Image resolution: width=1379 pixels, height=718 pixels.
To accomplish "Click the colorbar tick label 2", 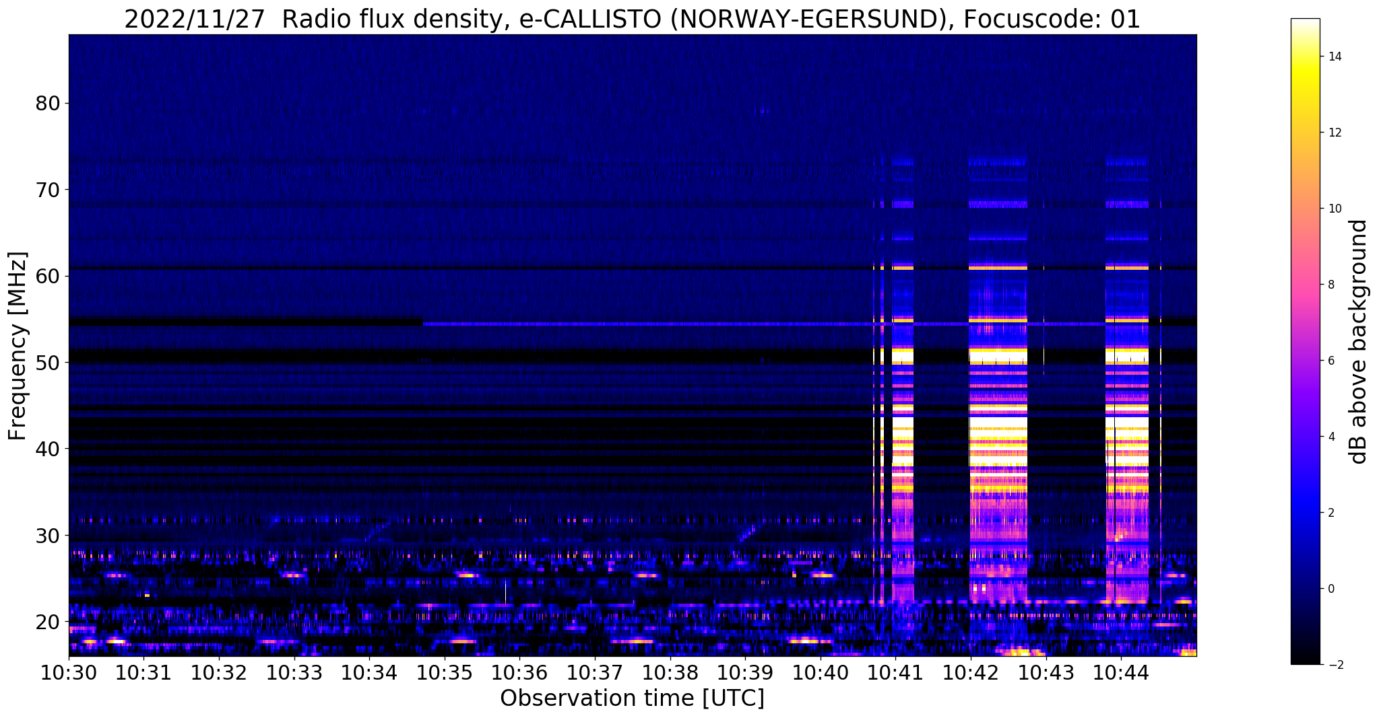I will point(1331,513).
